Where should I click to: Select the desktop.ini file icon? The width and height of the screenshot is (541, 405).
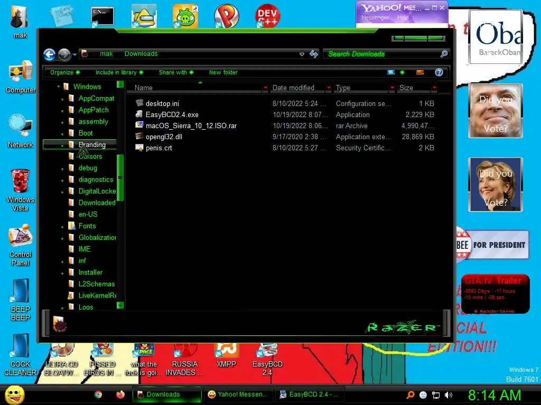(x=139, y=103)
